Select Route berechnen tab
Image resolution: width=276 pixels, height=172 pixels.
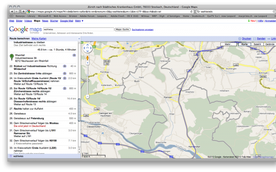(x=19, y=39)
